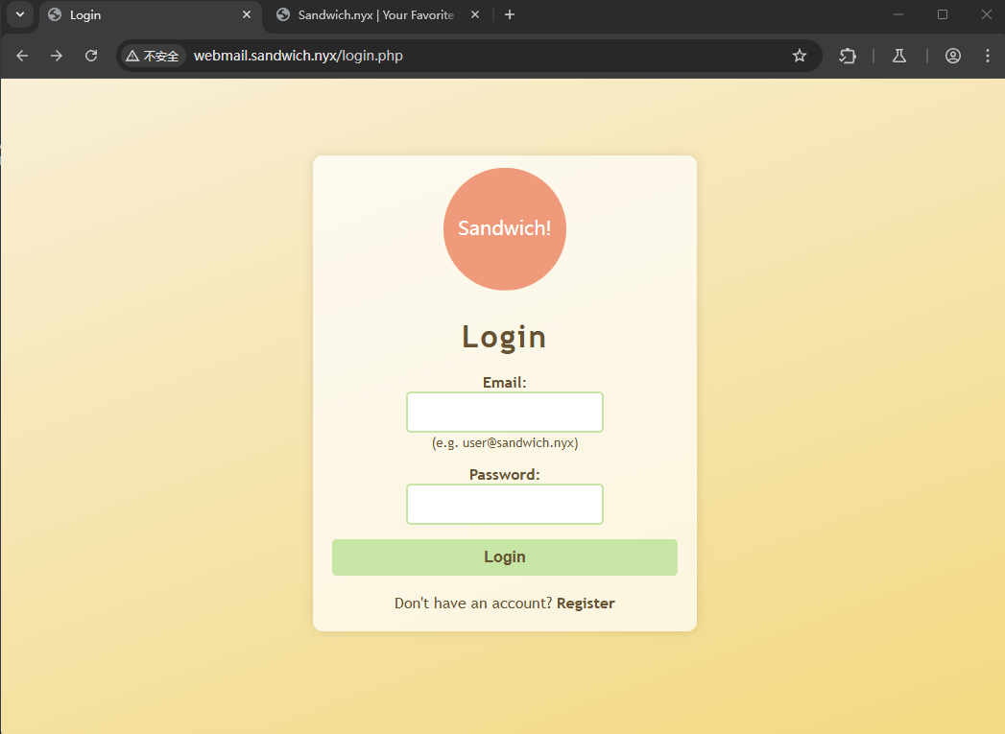Click the Sandwich! circular logo

coord(504,228)
